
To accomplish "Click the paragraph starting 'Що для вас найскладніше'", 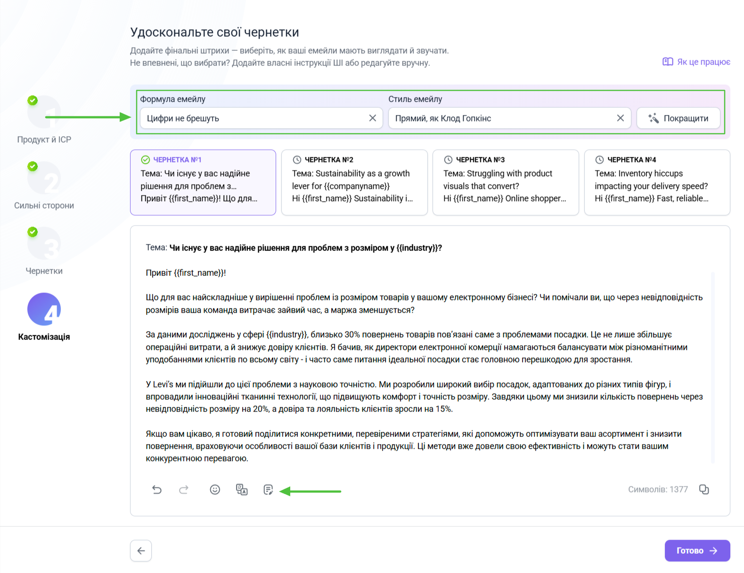I will point(424,304).
